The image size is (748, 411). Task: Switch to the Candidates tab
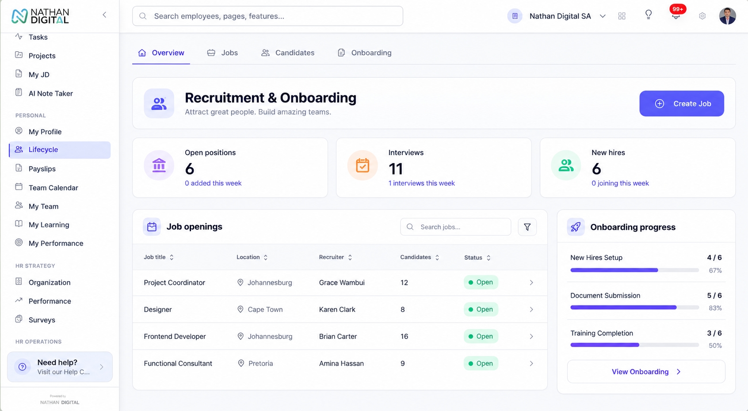point(288,53)
